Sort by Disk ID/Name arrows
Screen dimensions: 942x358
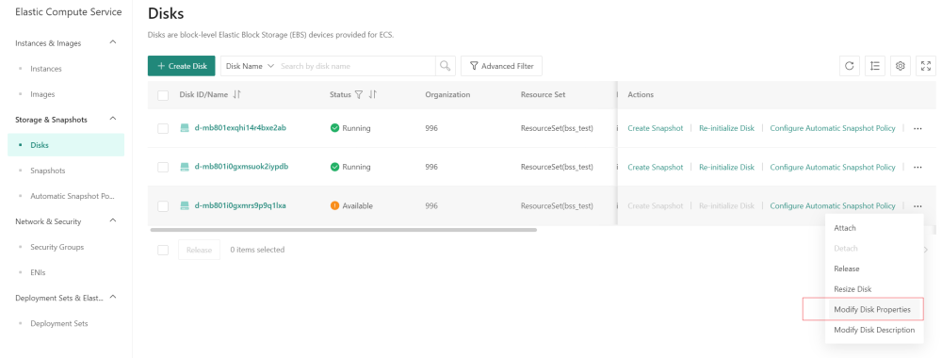(x=236, y=94)
